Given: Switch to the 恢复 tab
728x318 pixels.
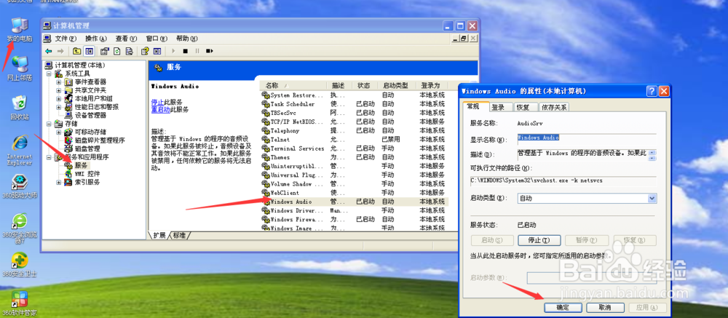Looking at the screenshot, I should pyautogui.click(x=526, y=107).
